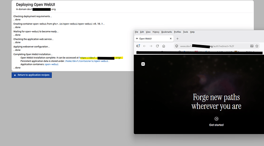Open the /home/dev1/containers/open-webui path link
The height and width of the screenshot is (146, 264).
click(86, 61)
